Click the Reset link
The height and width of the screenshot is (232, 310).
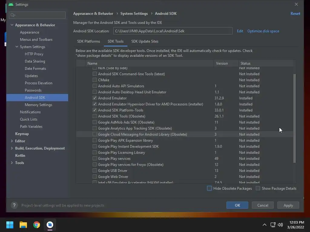[295, 13]
